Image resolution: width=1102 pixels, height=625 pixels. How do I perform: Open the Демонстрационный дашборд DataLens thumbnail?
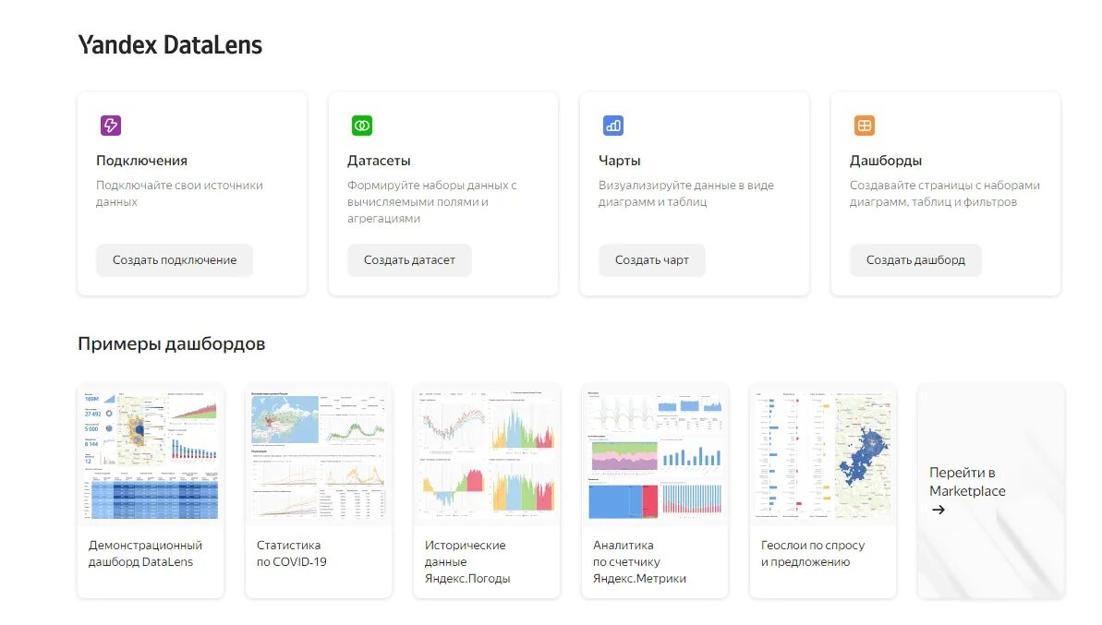point(151,455)
